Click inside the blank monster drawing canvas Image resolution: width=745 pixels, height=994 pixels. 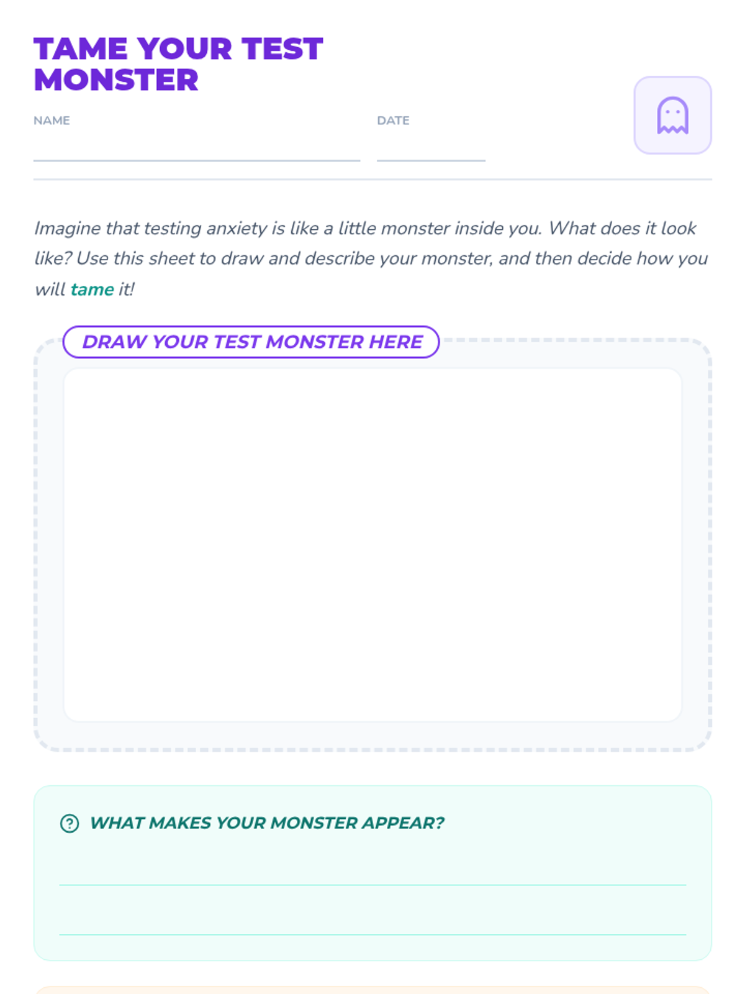coord(372,545)
